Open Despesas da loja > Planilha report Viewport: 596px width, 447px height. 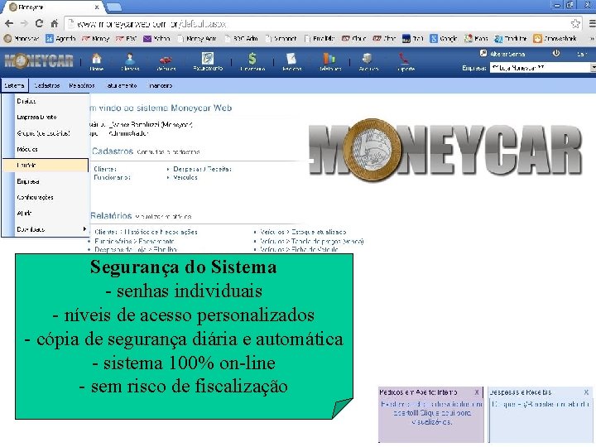(x=136, y=249)
